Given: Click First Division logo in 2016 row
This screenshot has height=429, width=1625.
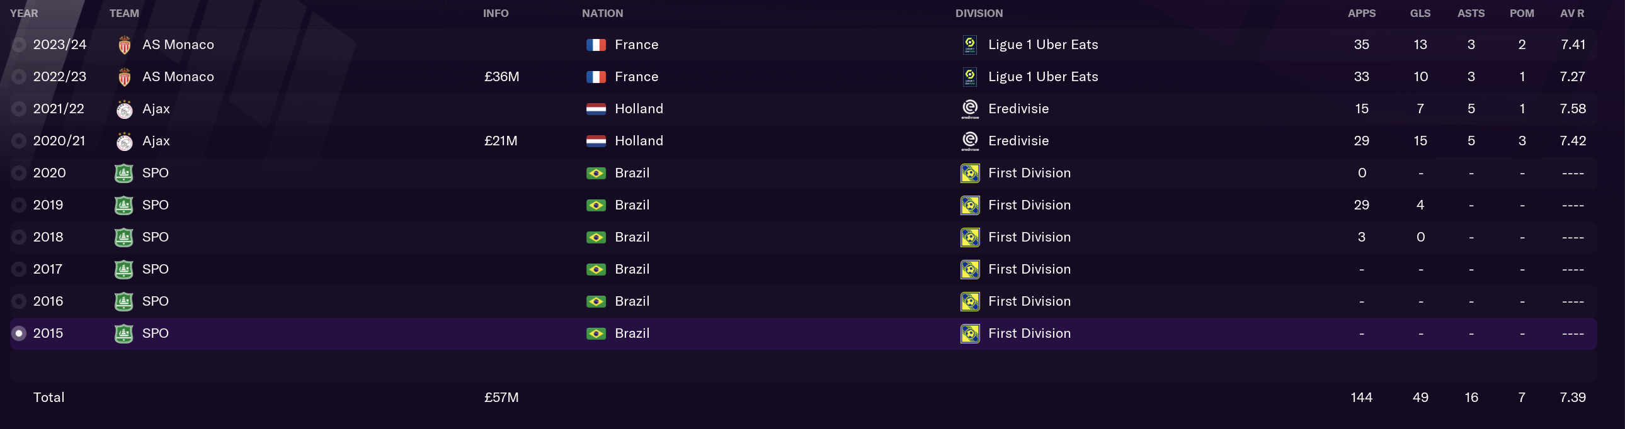Looking at the screenshot, I should click(969, 302).
